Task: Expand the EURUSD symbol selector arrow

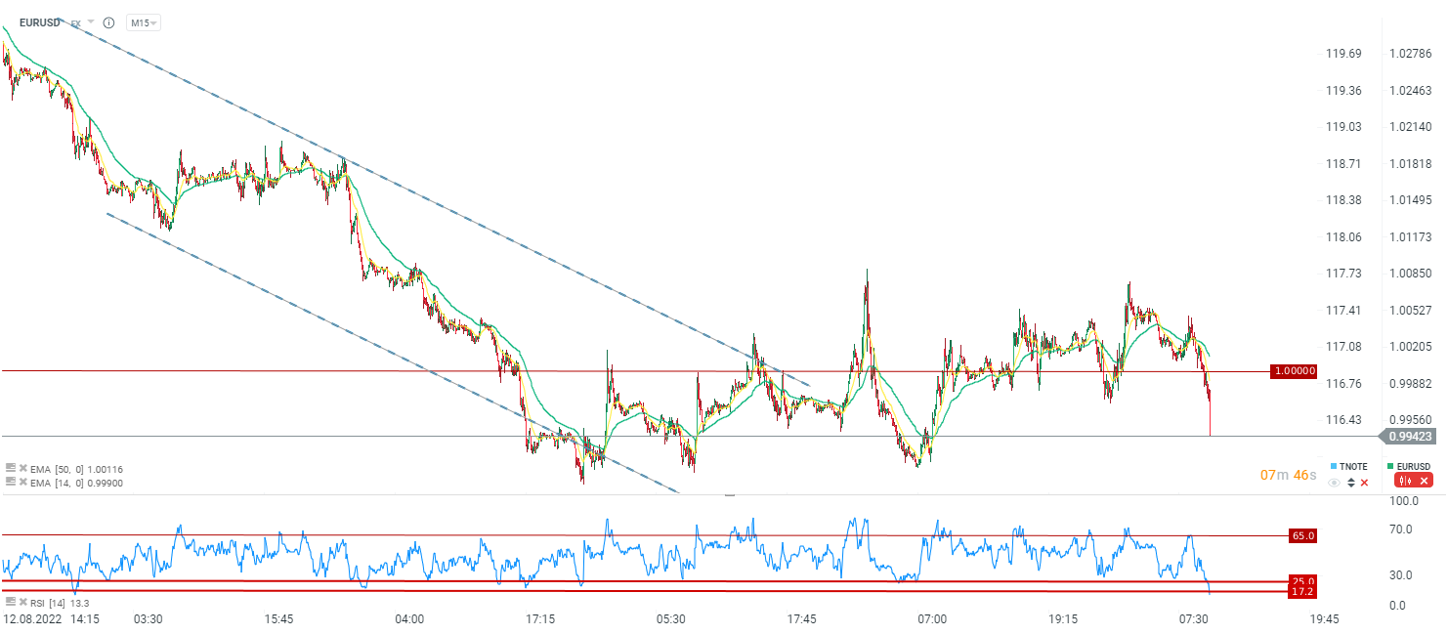Action: (91, 22)
